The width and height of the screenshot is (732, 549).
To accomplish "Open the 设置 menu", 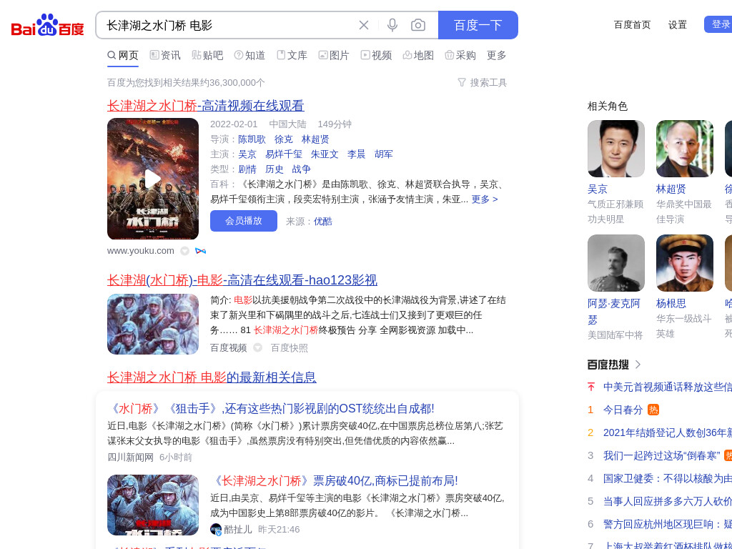I will pyautogui.click(x=678, y=25).
